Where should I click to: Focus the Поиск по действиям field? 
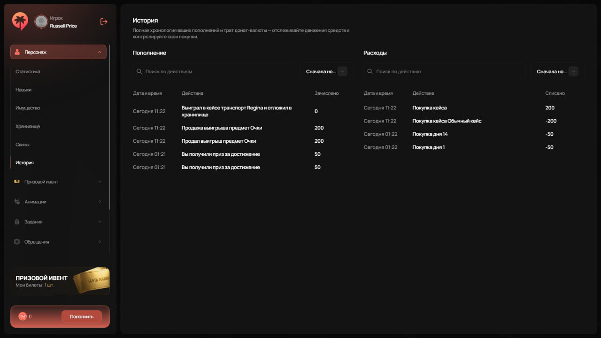(x=214, y=71)
